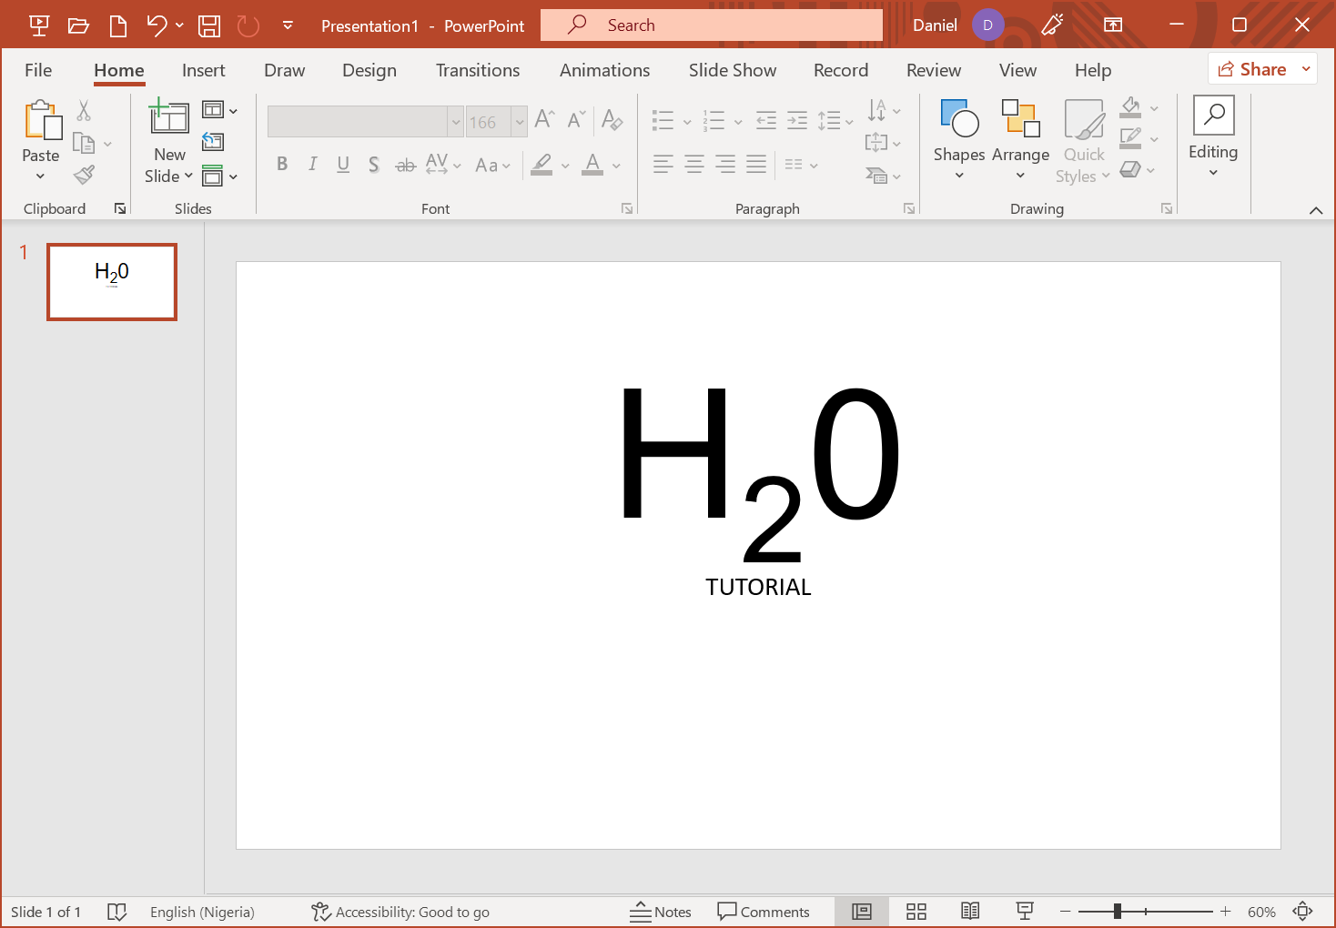Open the Arrange dropdown menu
This screenshot has width=1336, height=928.
(x=1020, y=138)
